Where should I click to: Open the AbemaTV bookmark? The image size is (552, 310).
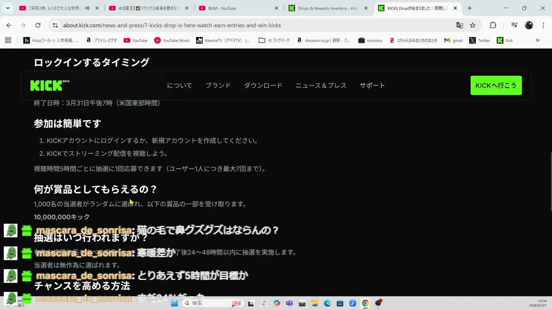click(x=223, y=40)
